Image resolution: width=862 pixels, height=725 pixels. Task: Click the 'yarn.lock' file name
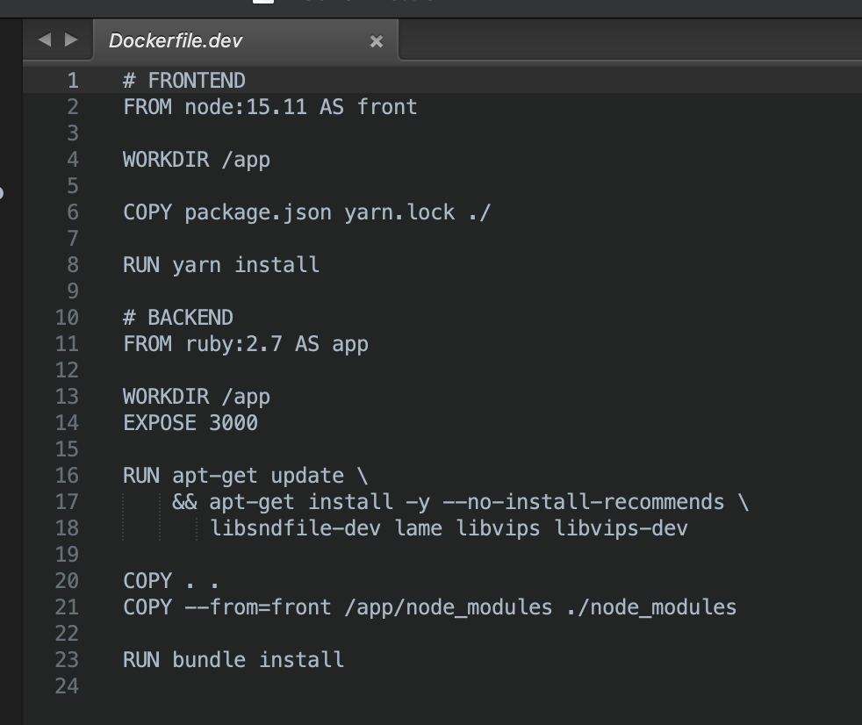(399, 212)
